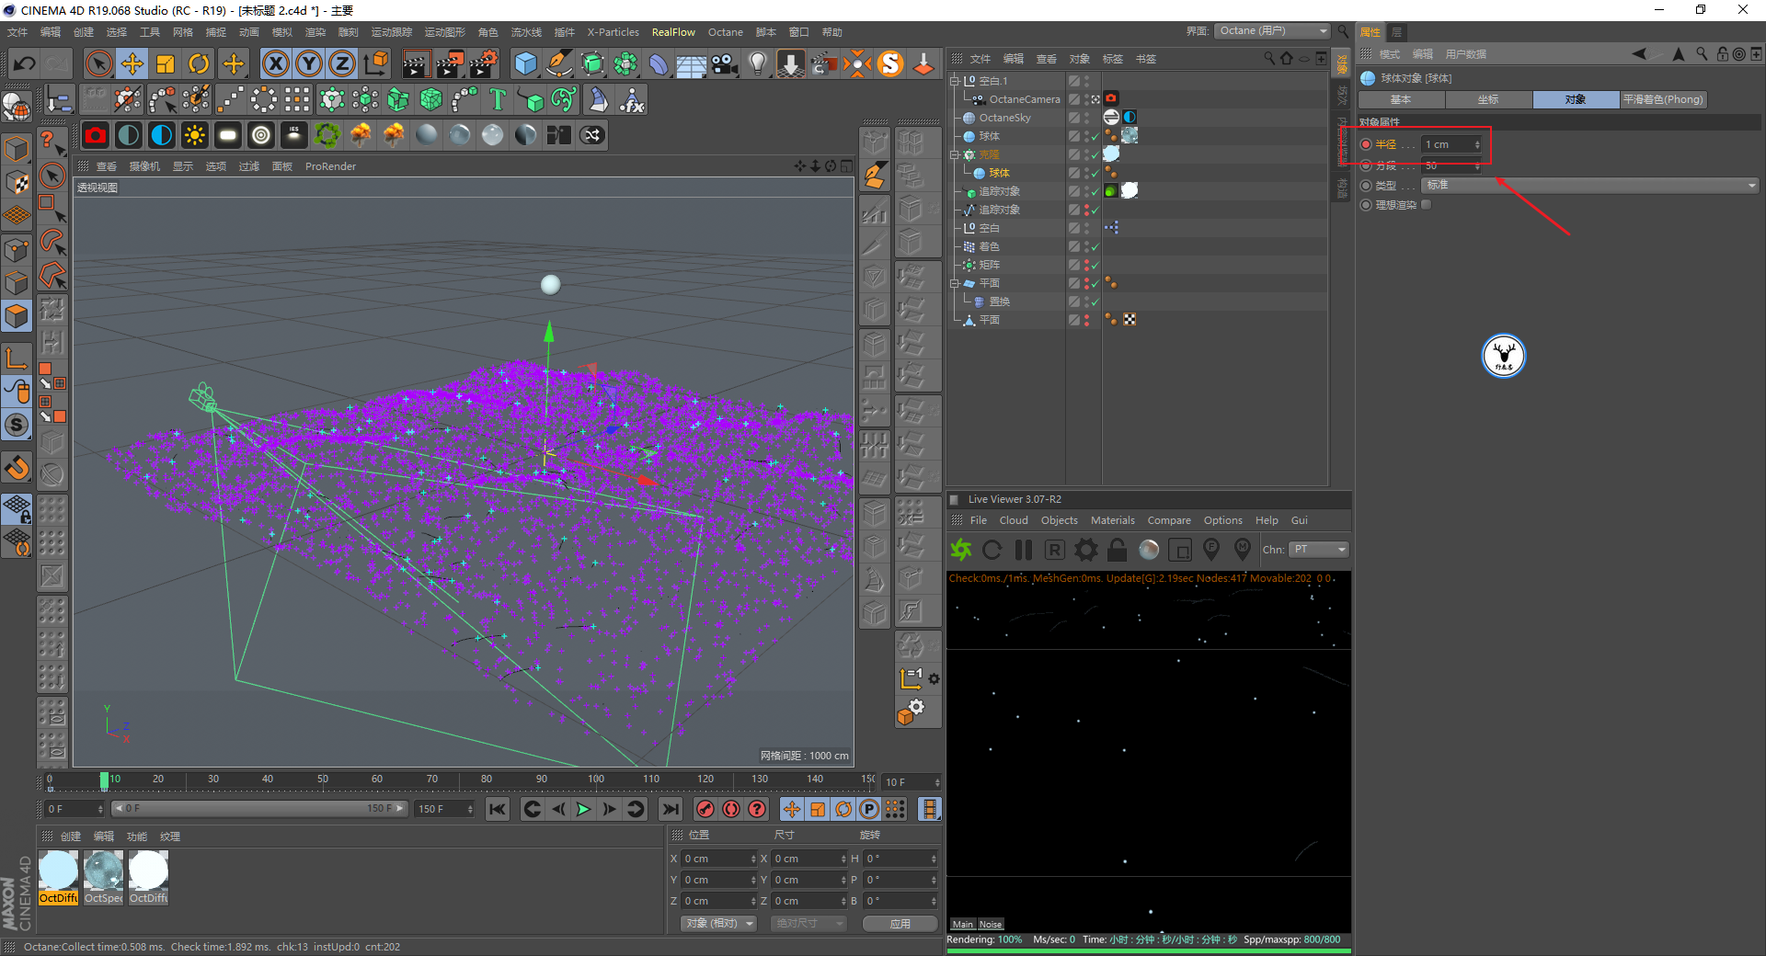
Task: Toggle the green enable checkmark on 克隆
Action: (x=1095, y=154)
